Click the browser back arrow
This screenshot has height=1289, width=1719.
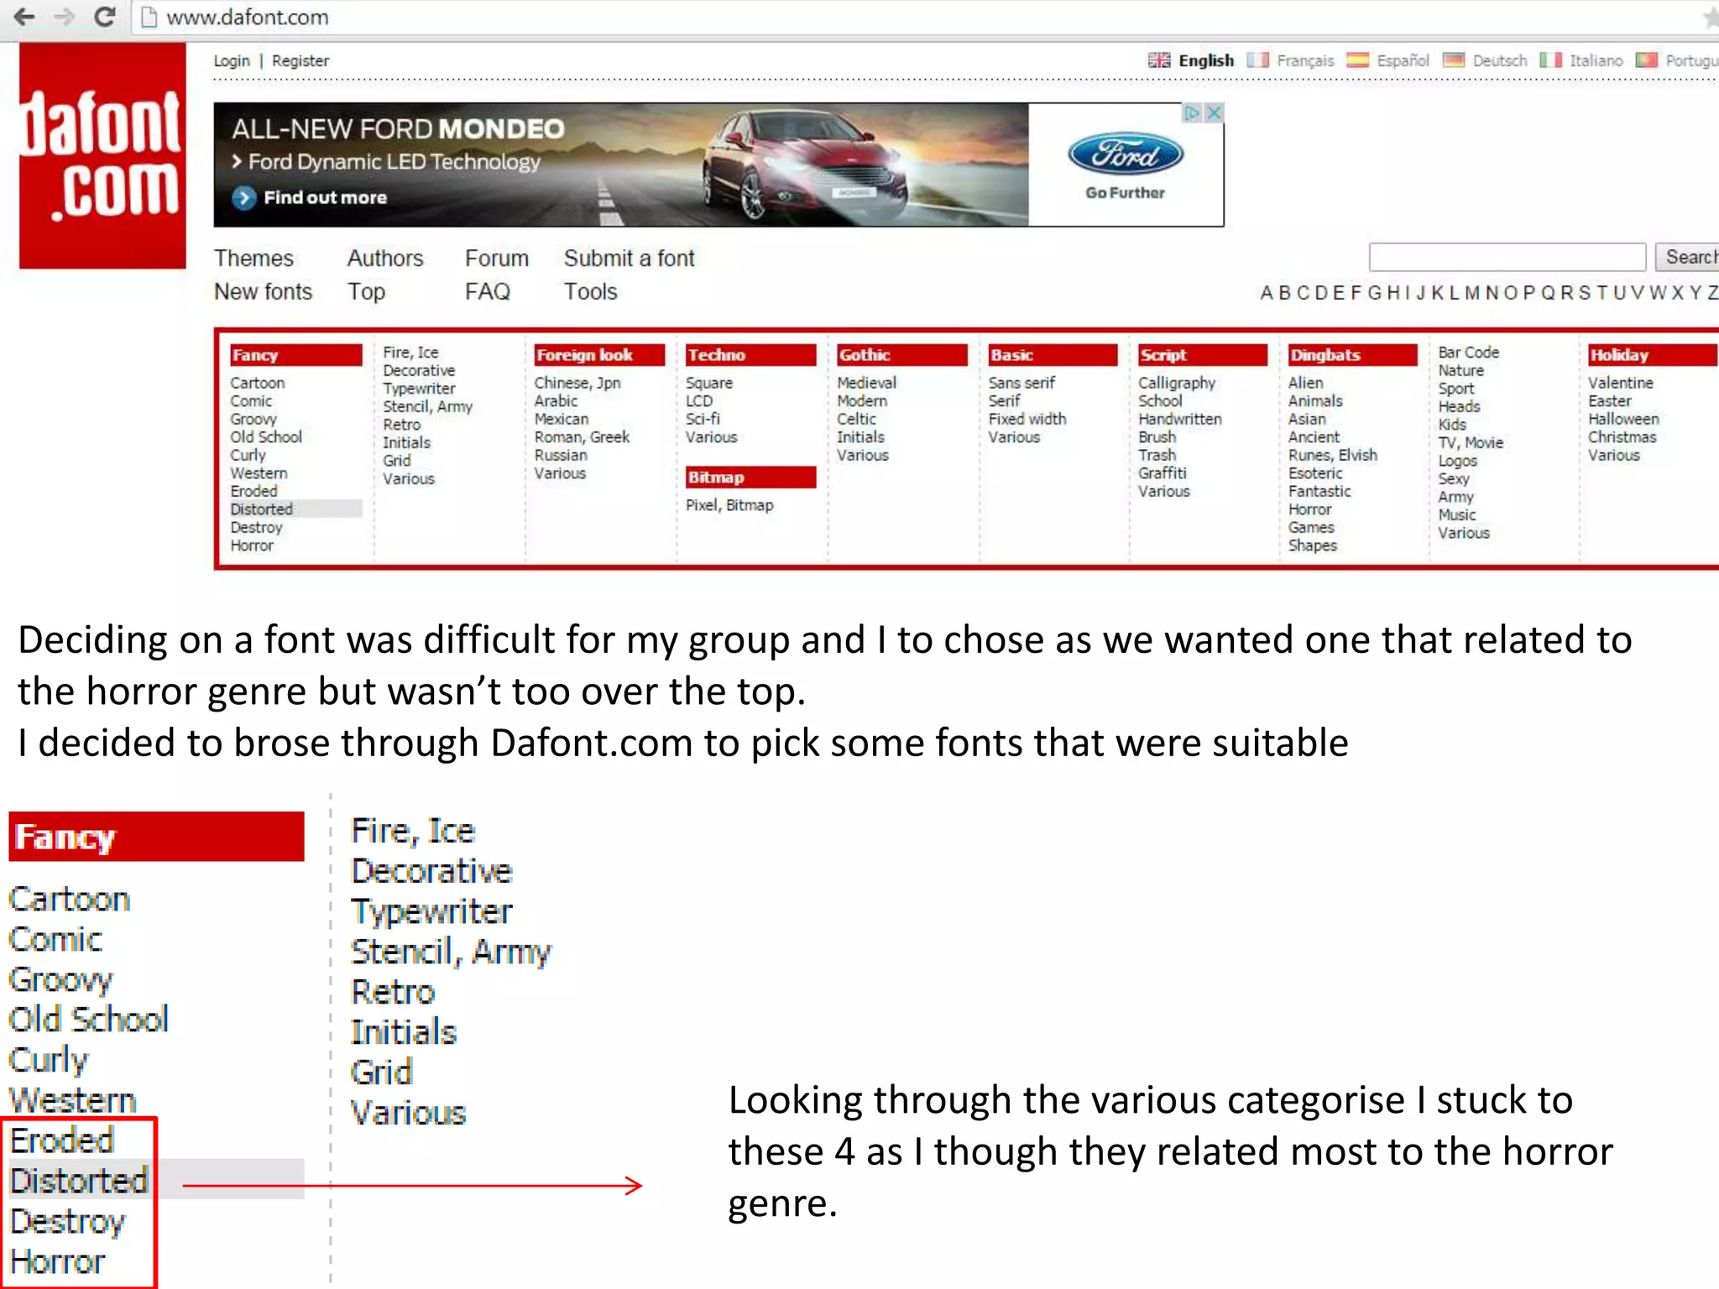coord(25,16)
